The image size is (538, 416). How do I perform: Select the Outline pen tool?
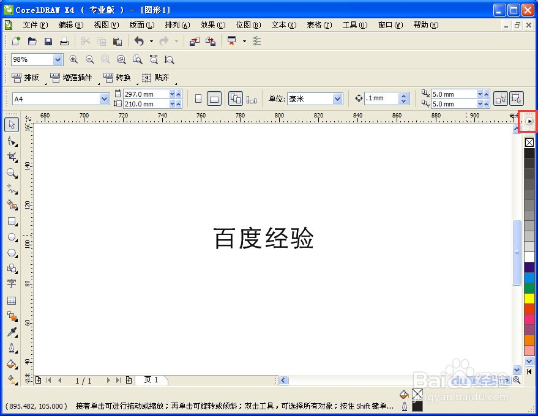pyautogui.click(x=12, y=348)
